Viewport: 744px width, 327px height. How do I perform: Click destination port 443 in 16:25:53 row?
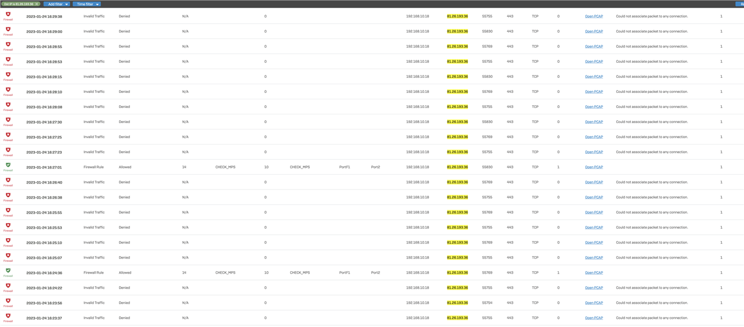[x=510, y=228]
